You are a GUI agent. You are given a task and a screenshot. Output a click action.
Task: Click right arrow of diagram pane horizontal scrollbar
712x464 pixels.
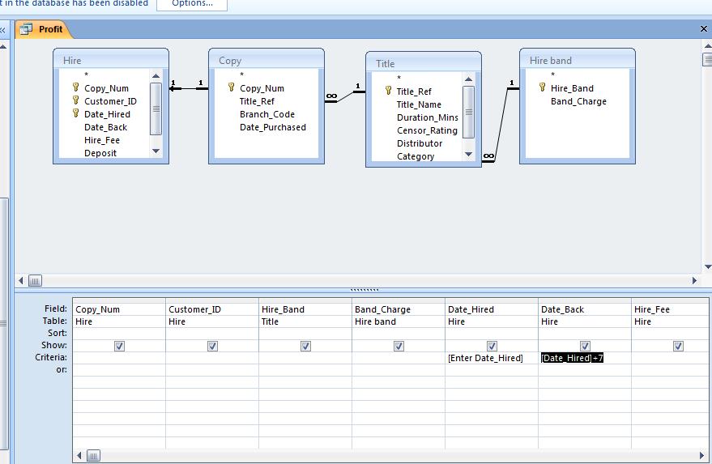pos(694,280)
